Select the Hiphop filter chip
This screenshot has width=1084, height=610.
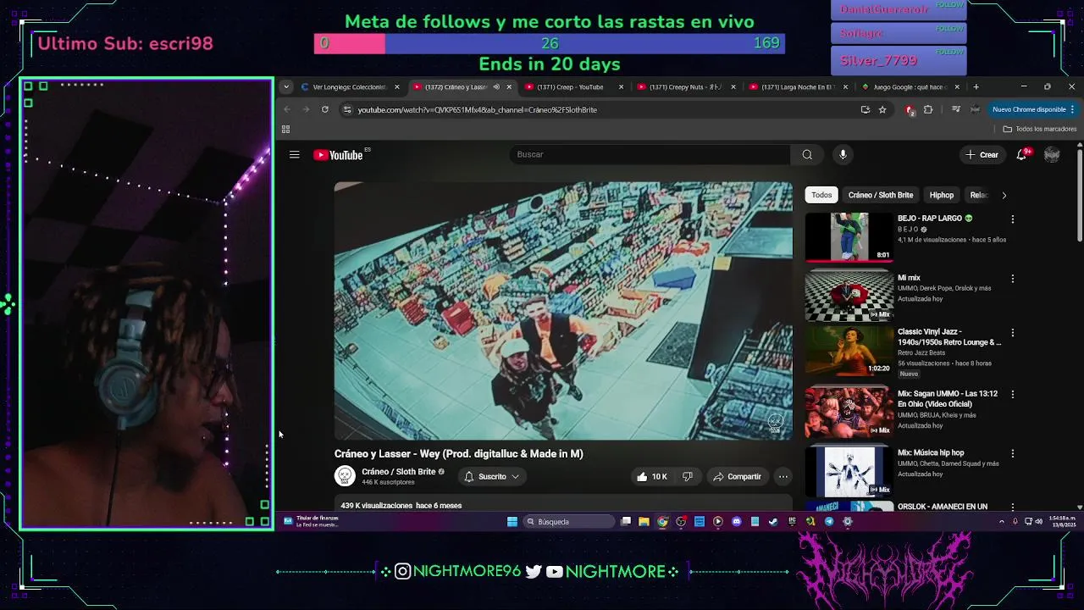pyautogui.click(x=942, y=195)
